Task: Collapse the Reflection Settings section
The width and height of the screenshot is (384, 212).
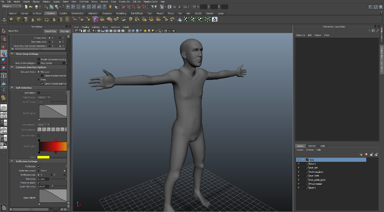Action: click(13, 161)
